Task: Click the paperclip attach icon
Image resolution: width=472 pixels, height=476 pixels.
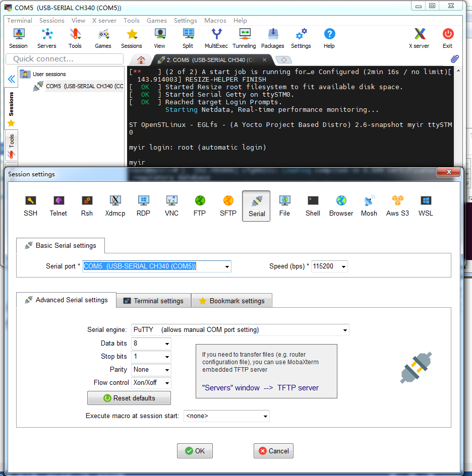Action: 455,58
